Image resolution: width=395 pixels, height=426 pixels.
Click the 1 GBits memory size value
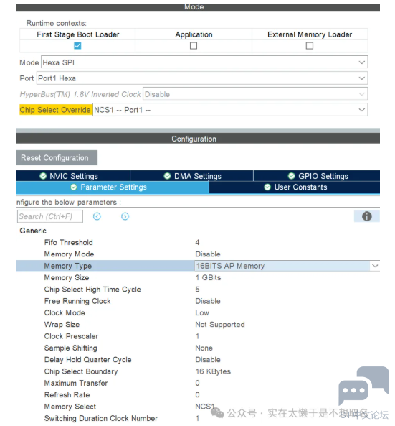pos(208,277)
